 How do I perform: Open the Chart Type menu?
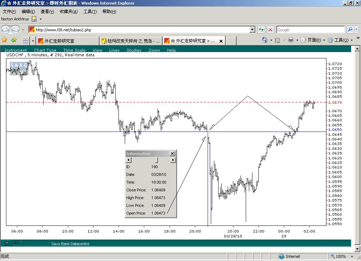pyautogui.click(x=45, y=50)
